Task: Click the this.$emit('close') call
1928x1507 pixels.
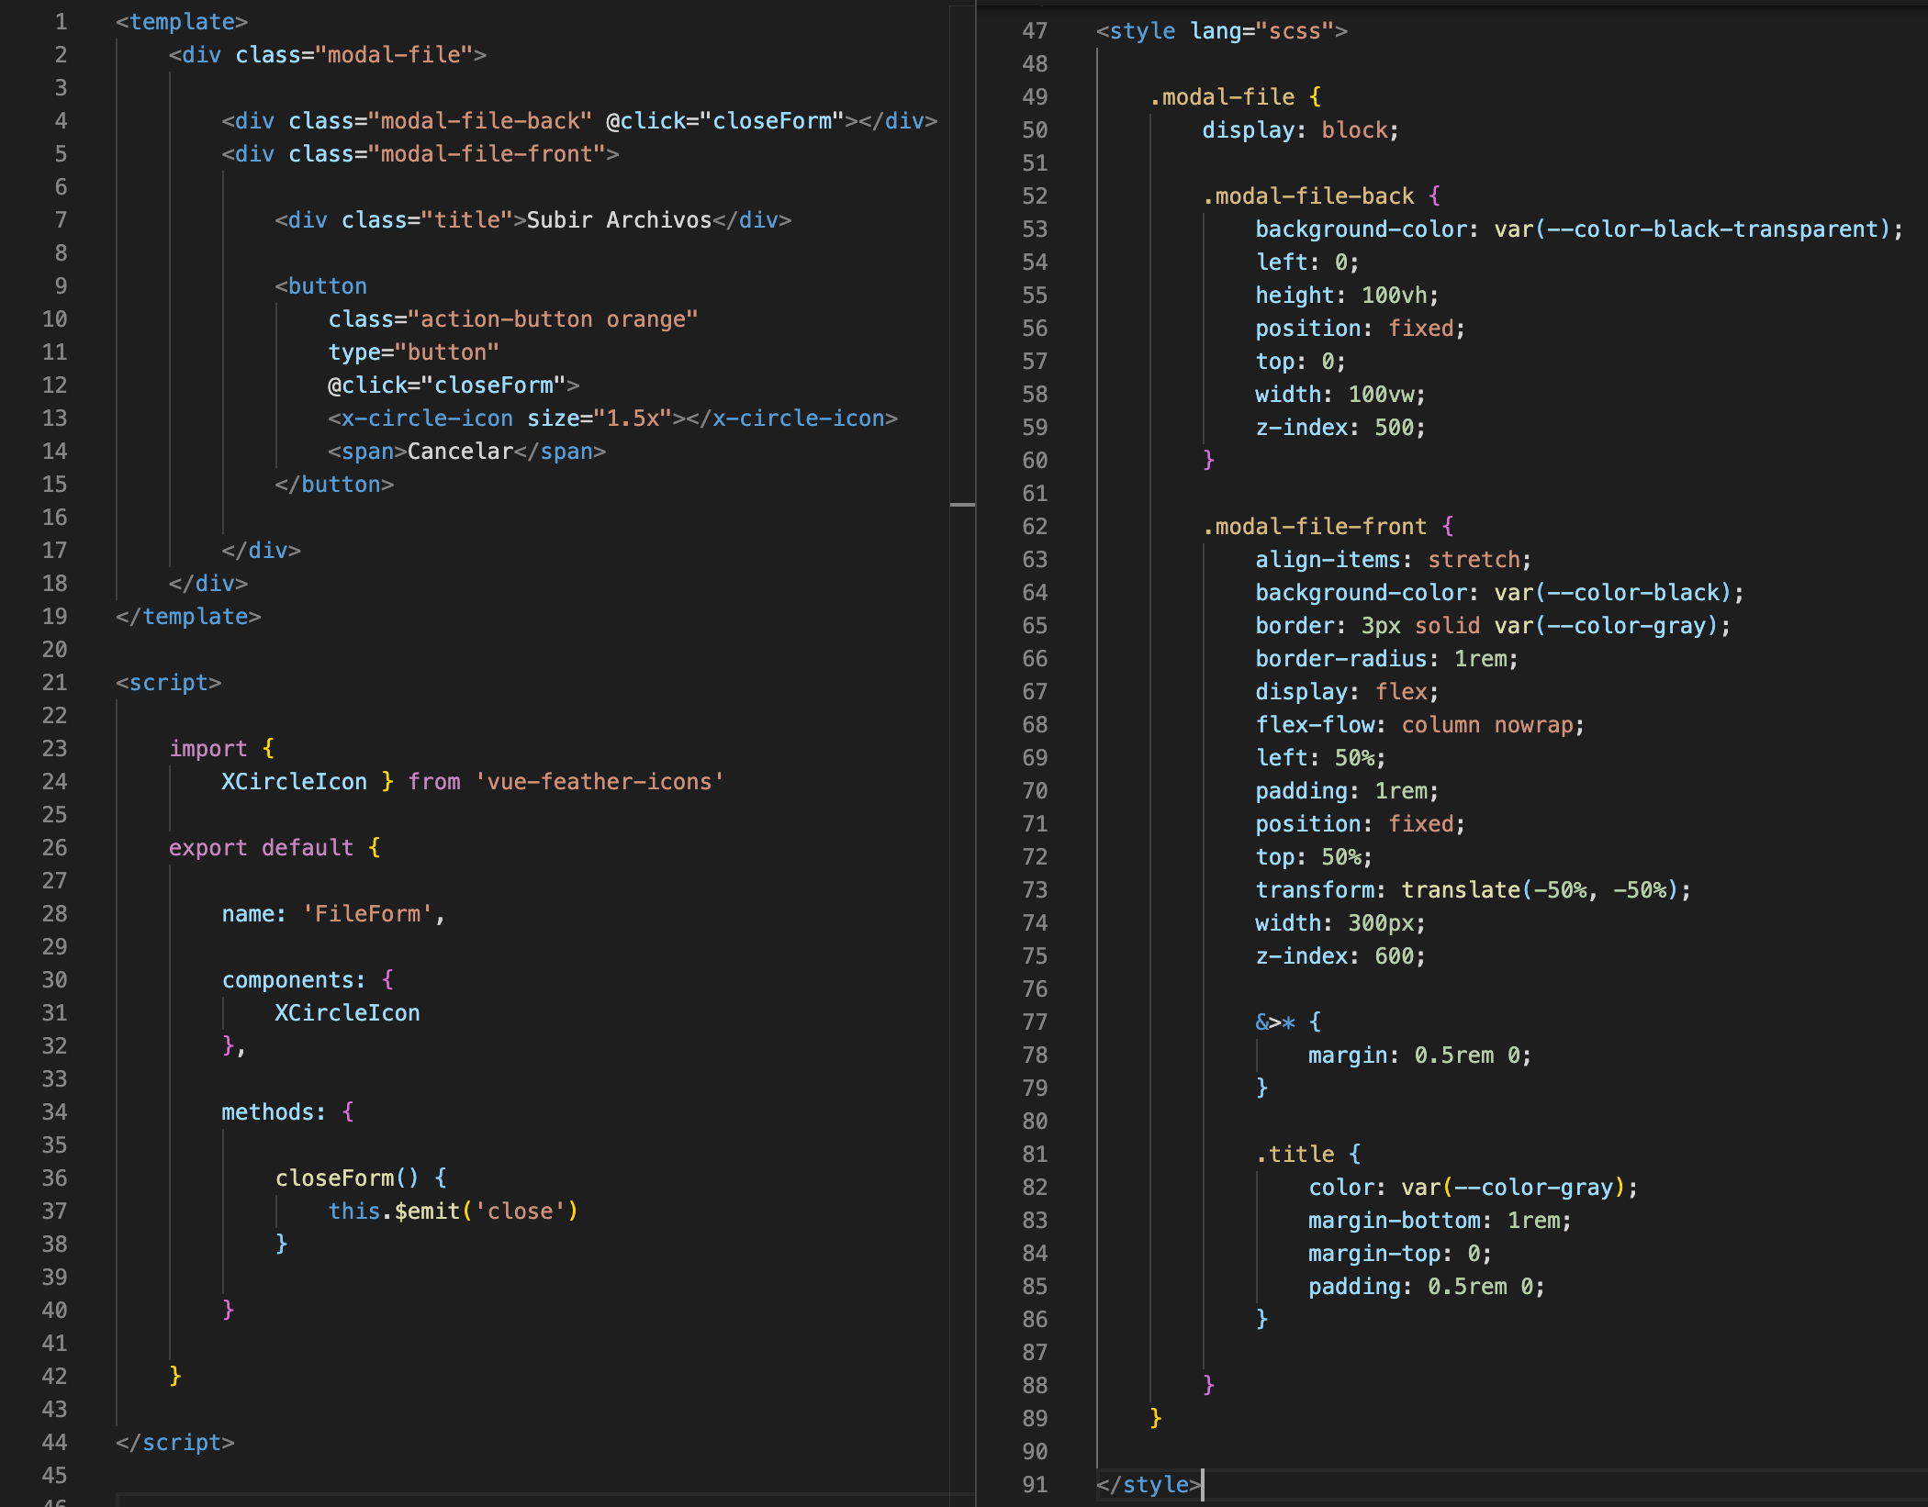Action: (453, 1211)
